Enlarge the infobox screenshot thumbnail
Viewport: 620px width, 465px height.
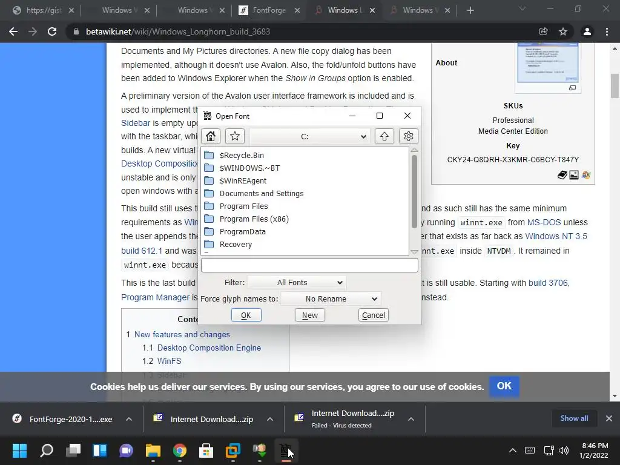(x=572, y=88)
